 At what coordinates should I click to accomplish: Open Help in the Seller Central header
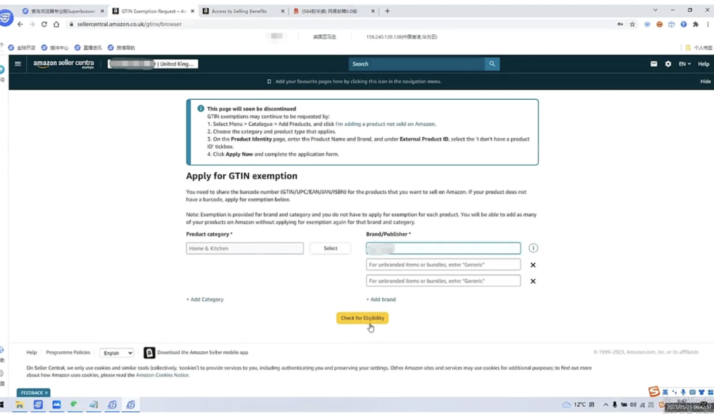click(x=703, y=63)
